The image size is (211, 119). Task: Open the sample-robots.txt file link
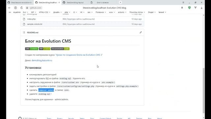pos(35,24)
